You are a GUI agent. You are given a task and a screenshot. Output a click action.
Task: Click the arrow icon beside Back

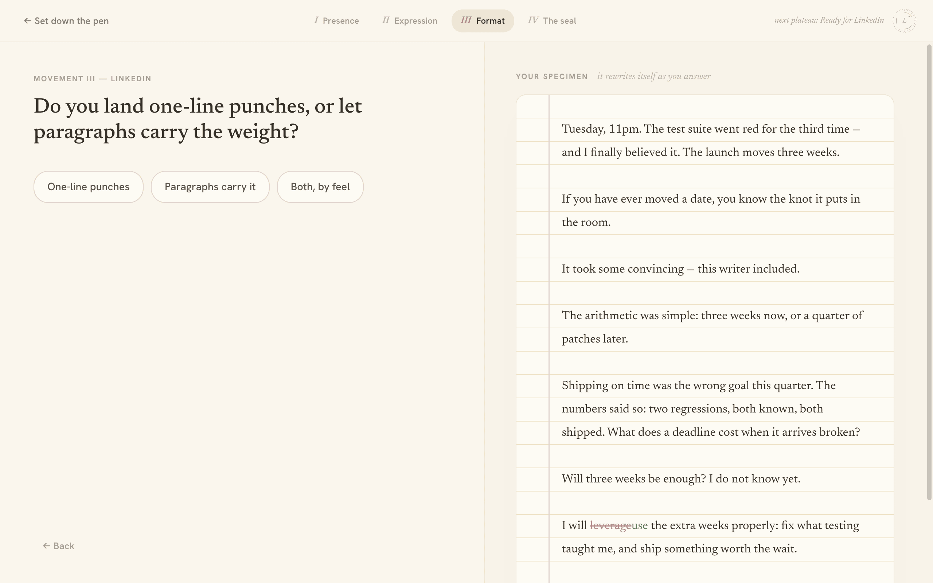47,545
